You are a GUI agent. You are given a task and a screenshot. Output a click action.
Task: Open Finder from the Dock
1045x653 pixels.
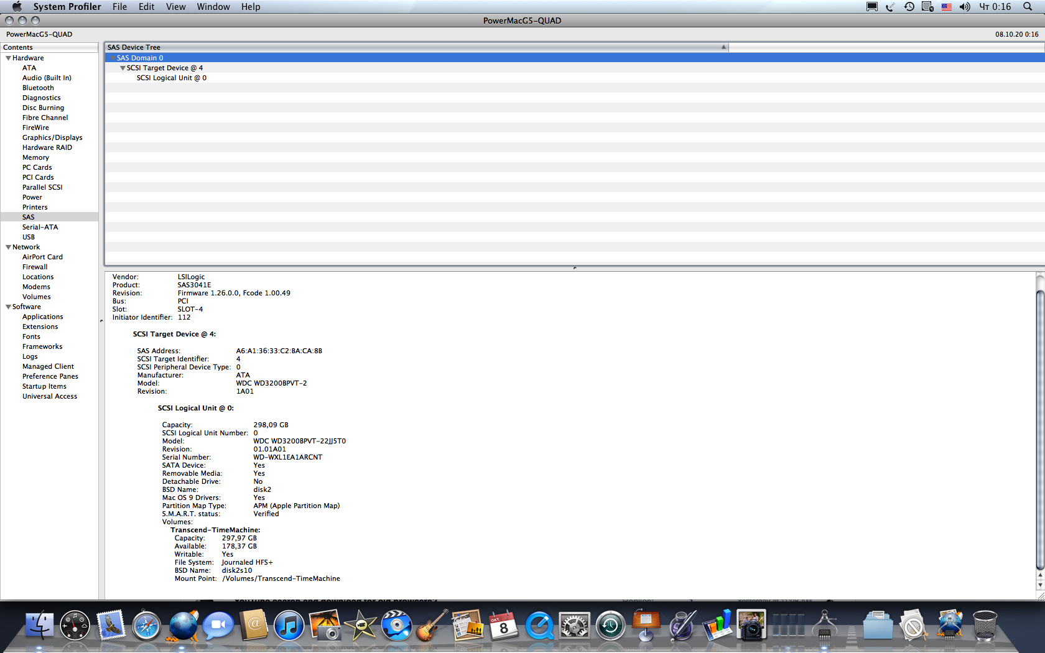pos(39,625)
